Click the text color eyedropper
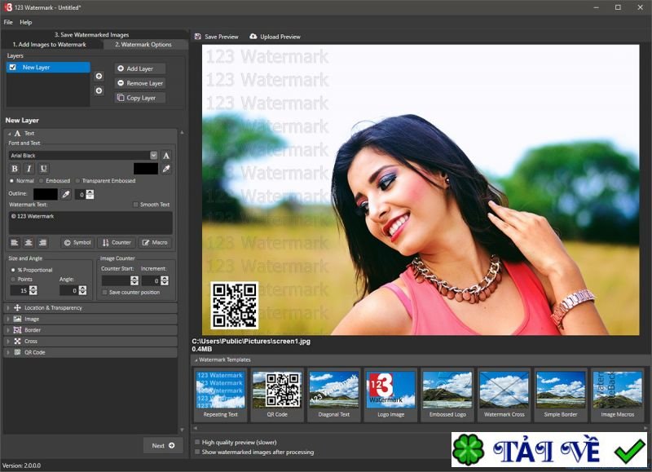 click(x=166, y=169)
